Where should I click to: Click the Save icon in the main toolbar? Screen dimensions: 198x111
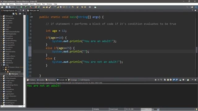(7, 7)
